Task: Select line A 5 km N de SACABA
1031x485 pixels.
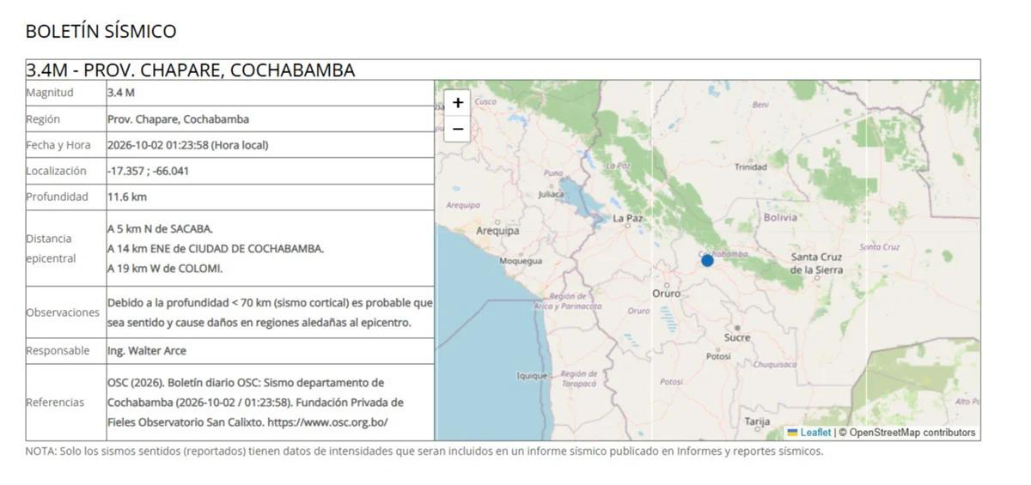Action: tap(160, 229)
